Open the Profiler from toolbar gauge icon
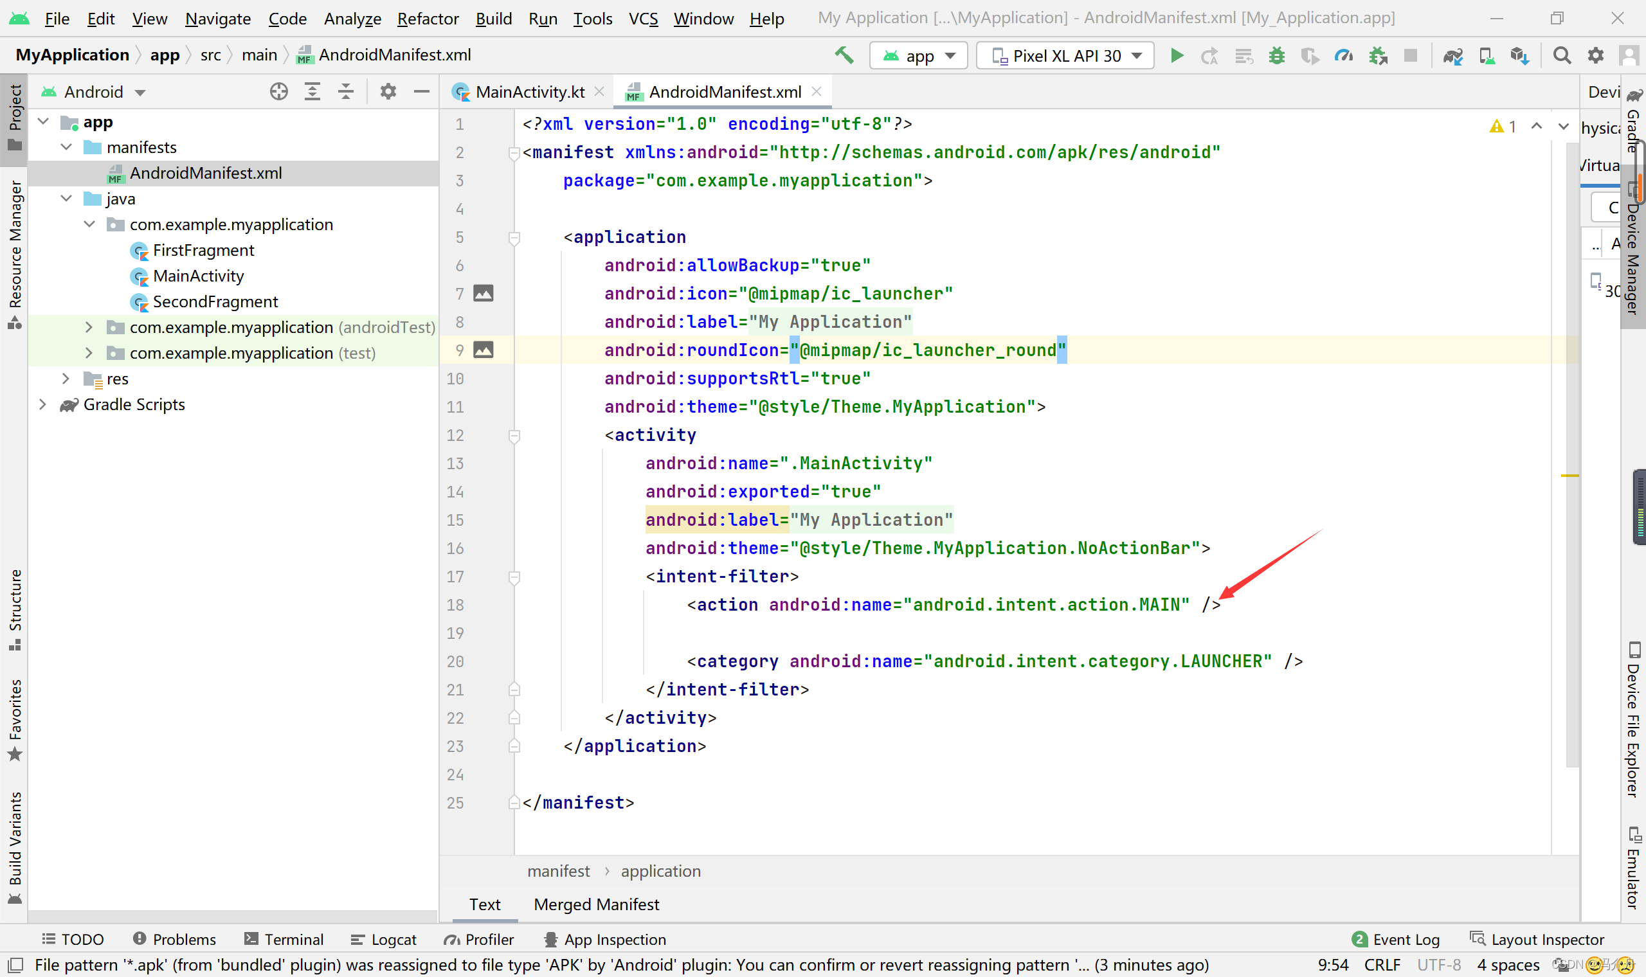This screenshot has height=977, width=1646. (x=1343, y=56)
